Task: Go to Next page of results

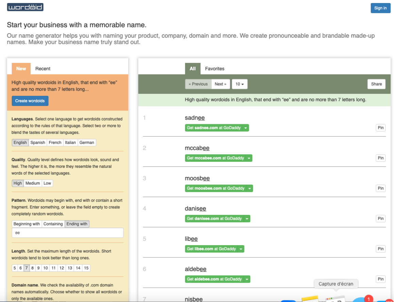Action: click(x=220, y=84)
